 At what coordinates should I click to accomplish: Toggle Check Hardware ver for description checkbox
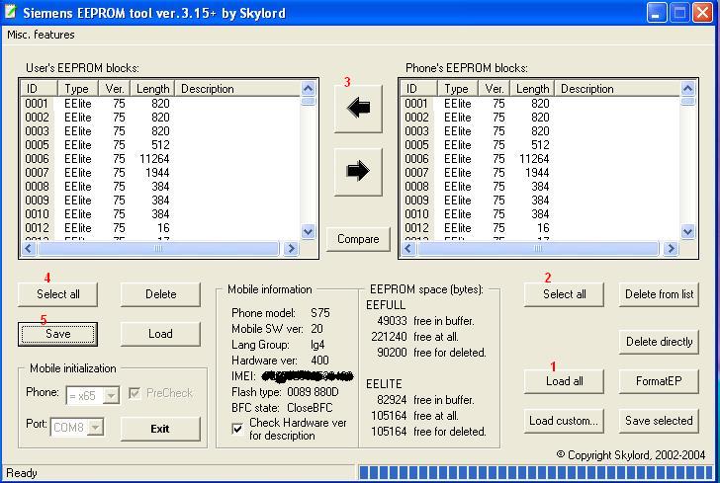coord(237,429)
